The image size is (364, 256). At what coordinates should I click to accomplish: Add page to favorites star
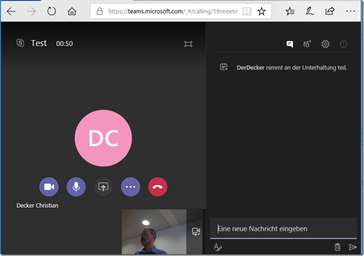(262, 11)
